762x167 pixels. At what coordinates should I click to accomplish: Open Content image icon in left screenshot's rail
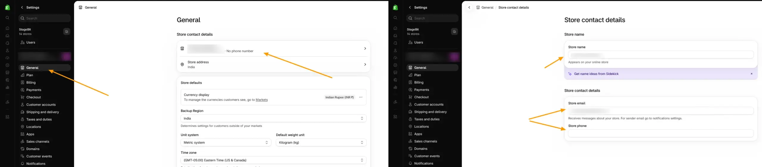7,73
